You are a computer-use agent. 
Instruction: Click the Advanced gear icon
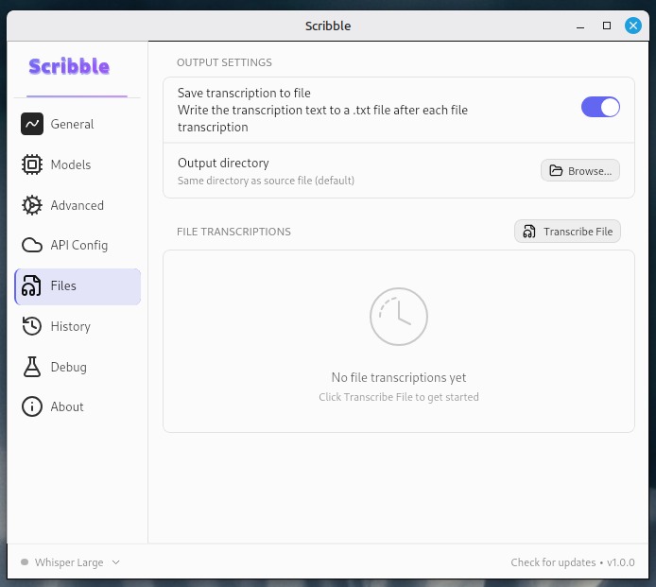click(32, 205)
